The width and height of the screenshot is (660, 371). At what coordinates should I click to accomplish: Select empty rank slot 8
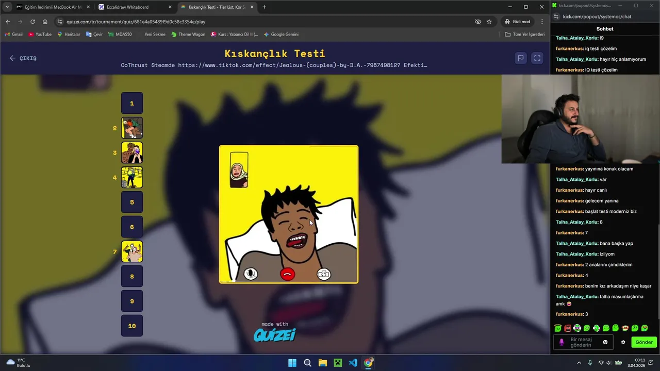click(x=132, y=276)
